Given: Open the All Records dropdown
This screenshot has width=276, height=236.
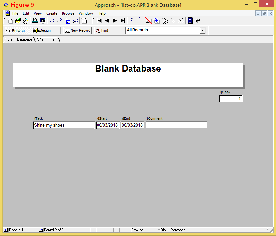Looking at the screenshot, I should tap(202, 30).
